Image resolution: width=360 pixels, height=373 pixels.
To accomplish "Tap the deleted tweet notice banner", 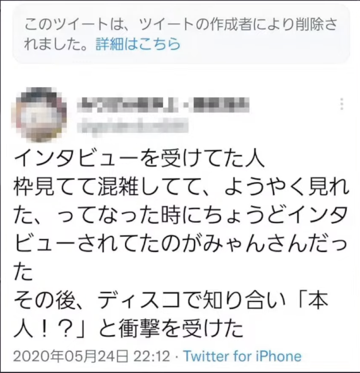I will coord(181,34).
